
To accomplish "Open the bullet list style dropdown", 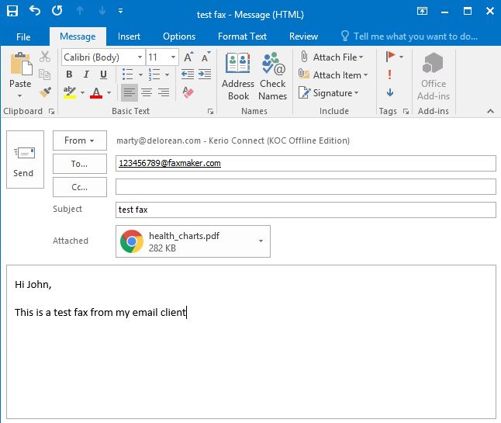I will point(140,75).
